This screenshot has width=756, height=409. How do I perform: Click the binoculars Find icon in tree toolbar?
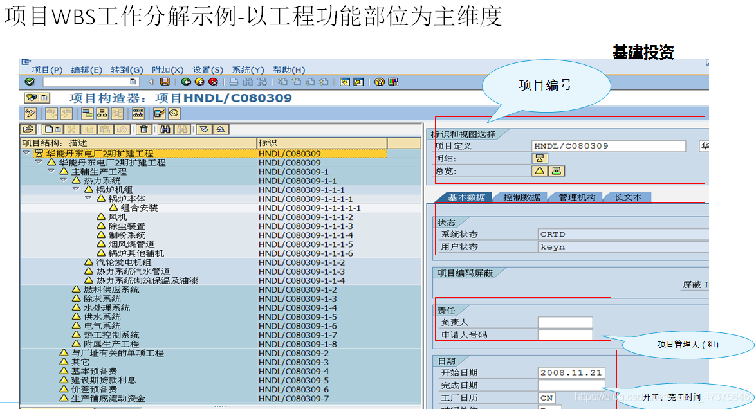click(x=165, y=129)
